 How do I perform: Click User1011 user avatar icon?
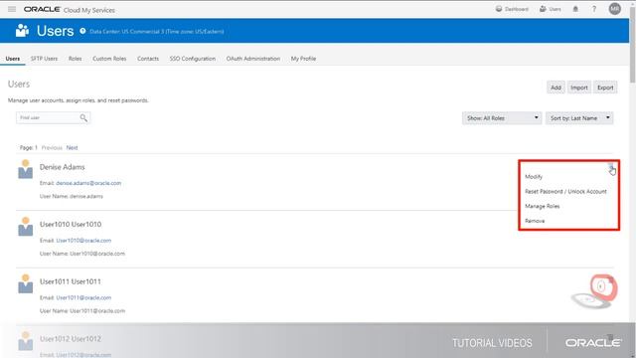(25, 283)
